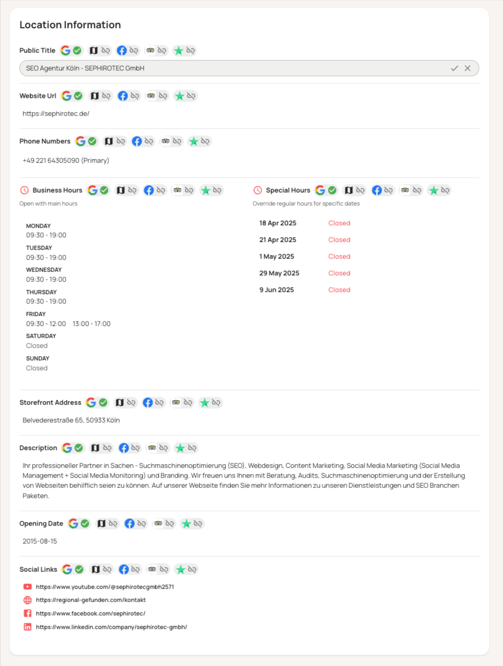Open the facebook.com/sephirotec link
Viewport: 503px width, 666px height.
pyautogui.click(x=91, y=614)
